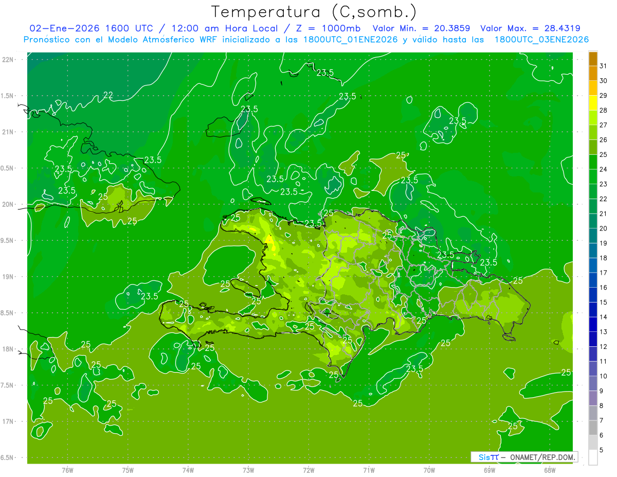617x477 pixels.
Task: Click the "73W" longitude axis label
Action: [248, 470]
